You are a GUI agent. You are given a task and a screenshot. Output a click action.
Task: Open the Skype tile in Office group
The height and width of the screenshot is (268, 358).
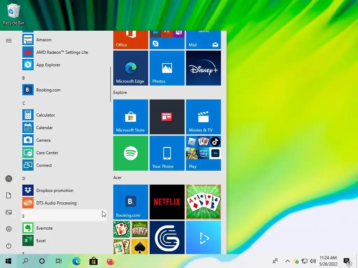point(156,44)
